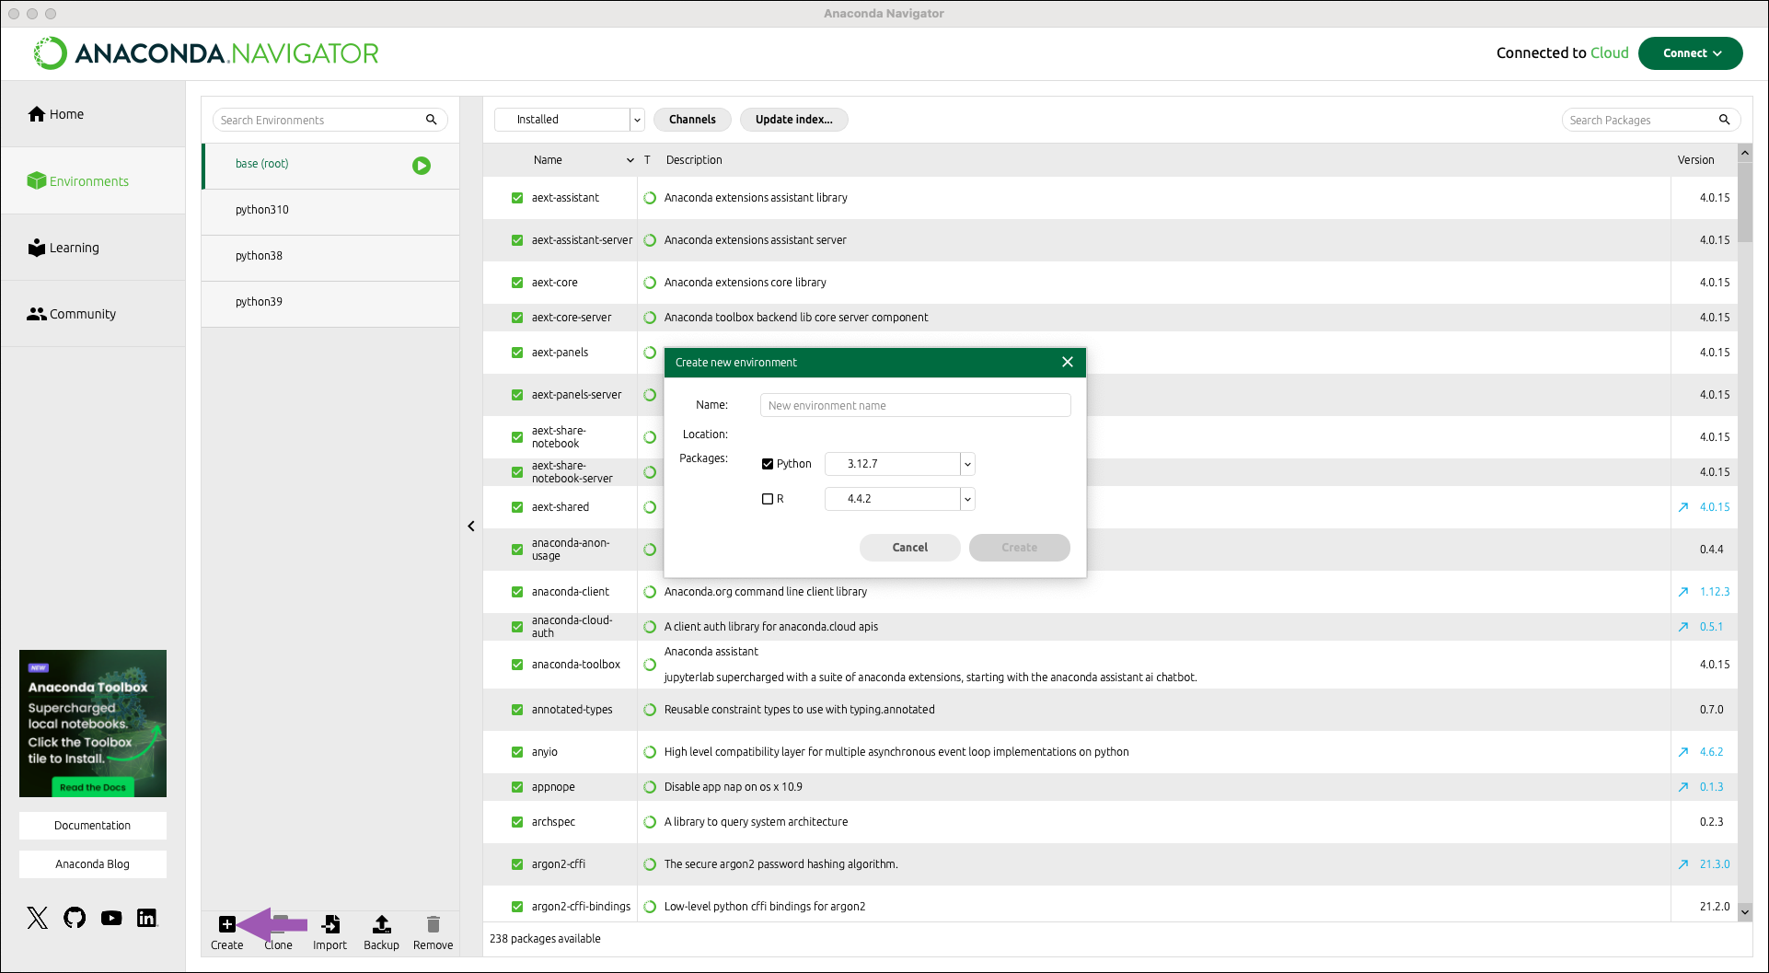1769x973 pixels.
Task: Click the upgrade arrow for anaconda-client
Action: pyautogui.click(x=1683, y=592)
